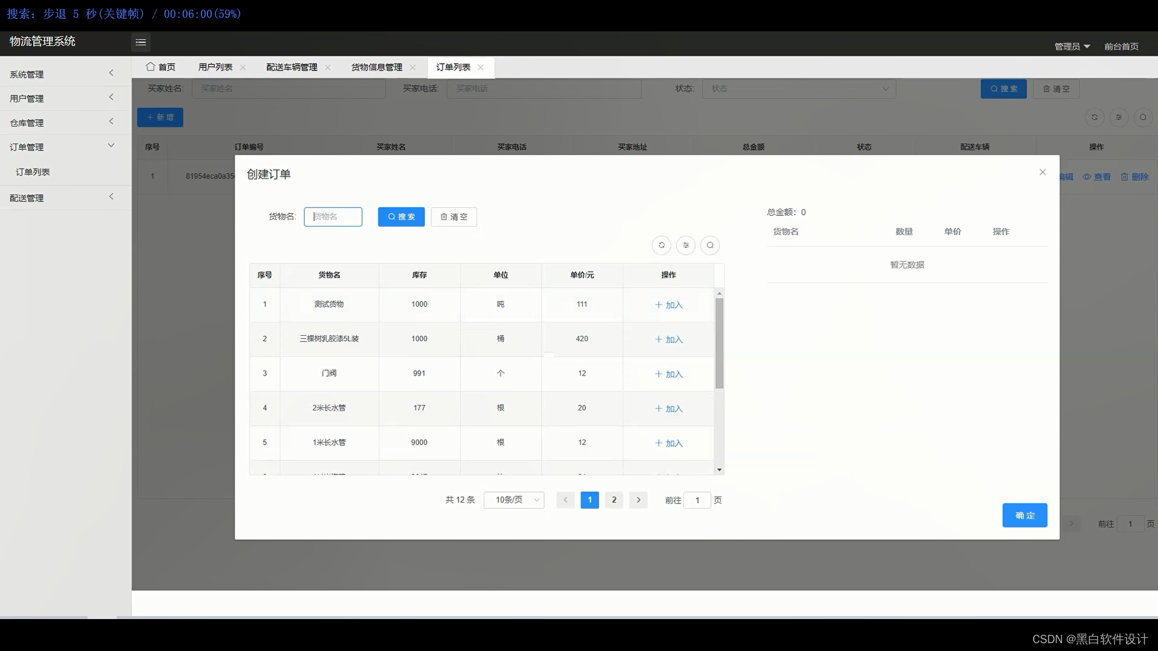
Task: Click the refresh icon in the goods dialog
Action: tap(662, 245)
